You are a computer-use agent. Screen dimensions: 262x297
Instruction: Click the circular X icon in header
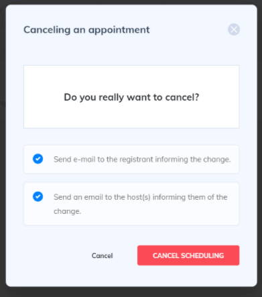234,29
